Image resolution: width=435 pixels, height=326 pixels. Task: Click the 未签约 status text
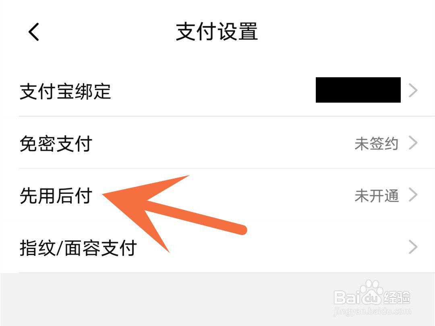coord(377,144)
